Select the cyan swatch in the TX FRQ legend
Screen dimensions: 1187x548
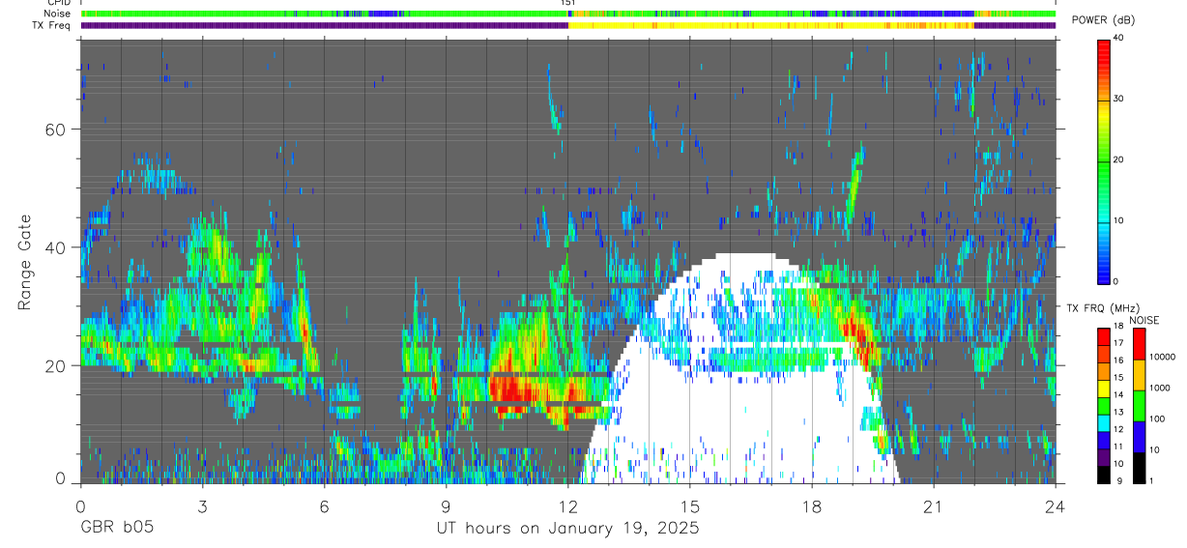[1104, 422]
